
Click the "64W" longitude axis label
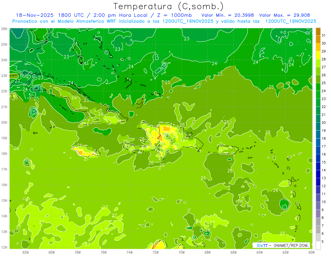point(260,252)
